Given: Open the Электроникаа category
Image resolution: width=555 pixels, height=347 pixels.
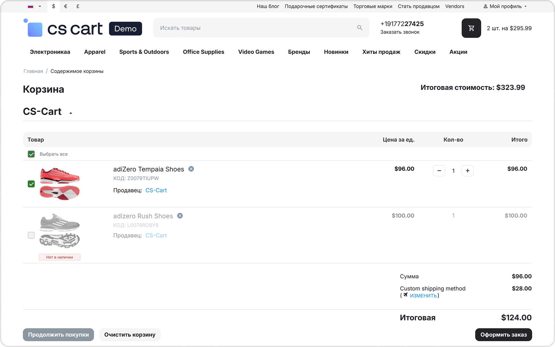Looking at the screenshot, I should click(50, 52).
